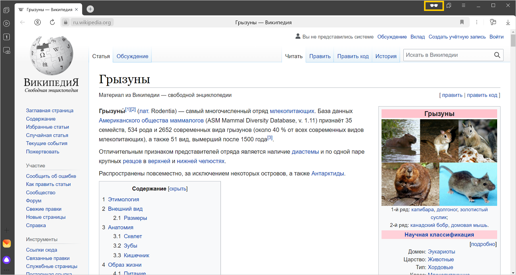Select the Читать tab
Screen dimensions: 516x275
294,56
